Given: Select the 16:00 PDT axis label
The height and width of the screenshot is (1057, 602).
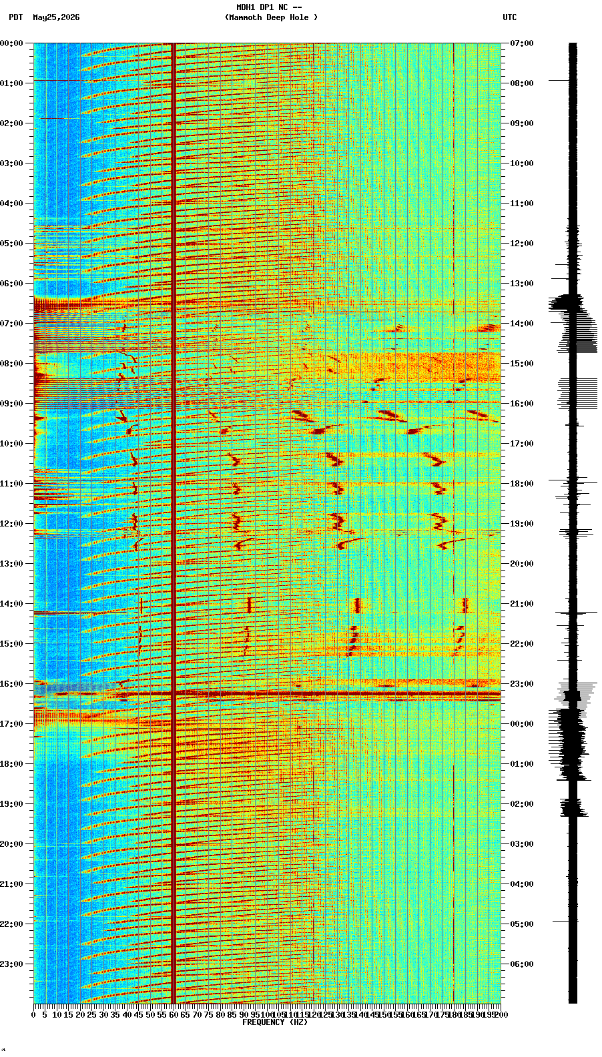Looking at the screenshot, I should [x=12, y=684].
